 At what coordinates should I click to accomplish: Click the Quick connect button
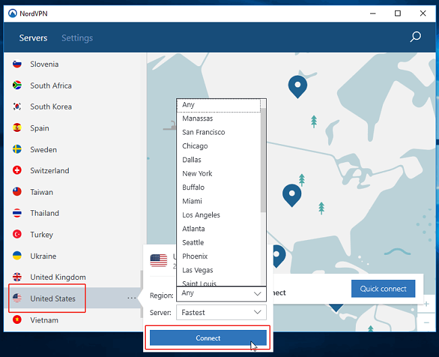point(383,289)
